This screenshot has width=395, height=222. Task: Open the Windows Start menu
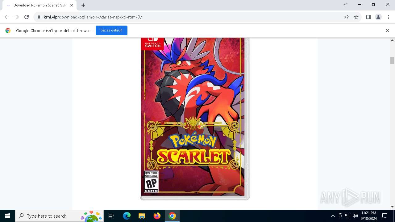pos(7,216)
